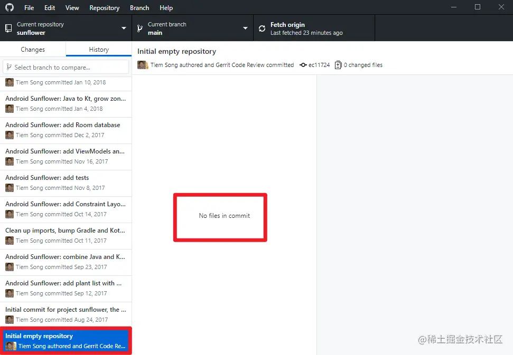The width and height of the screenshot is (513, 355).
Task: Click Tiem Song authored and Gerrit text
Action: point(222,65)
